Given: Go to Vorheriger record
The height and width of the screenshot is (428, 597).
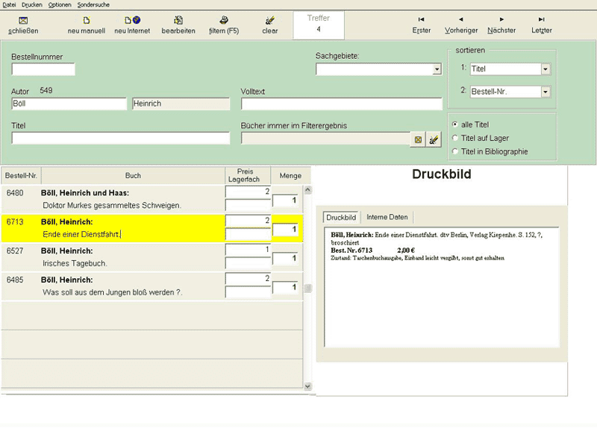Looking at the screenshot, I should pyautogui.click(x=461, y=25).
